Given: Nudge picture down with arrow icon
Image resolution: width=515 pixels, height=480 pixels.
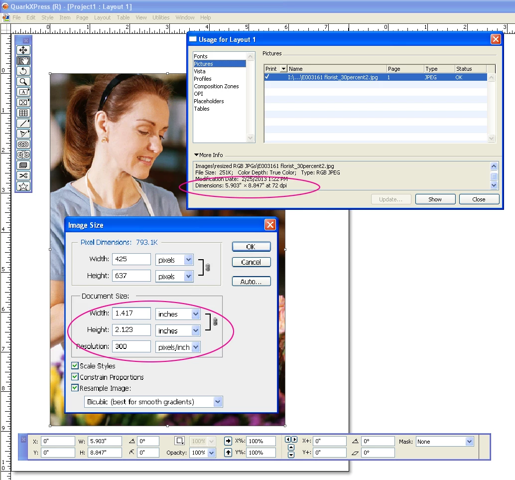Looking at the screenshot, I should [x=291, y=455].
